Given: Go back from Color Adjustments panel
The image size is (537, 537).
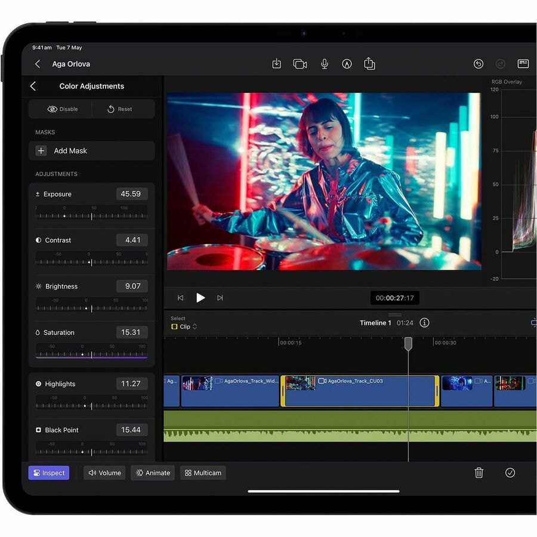Looking at the screenshot, I should click(x=33, y=86).
